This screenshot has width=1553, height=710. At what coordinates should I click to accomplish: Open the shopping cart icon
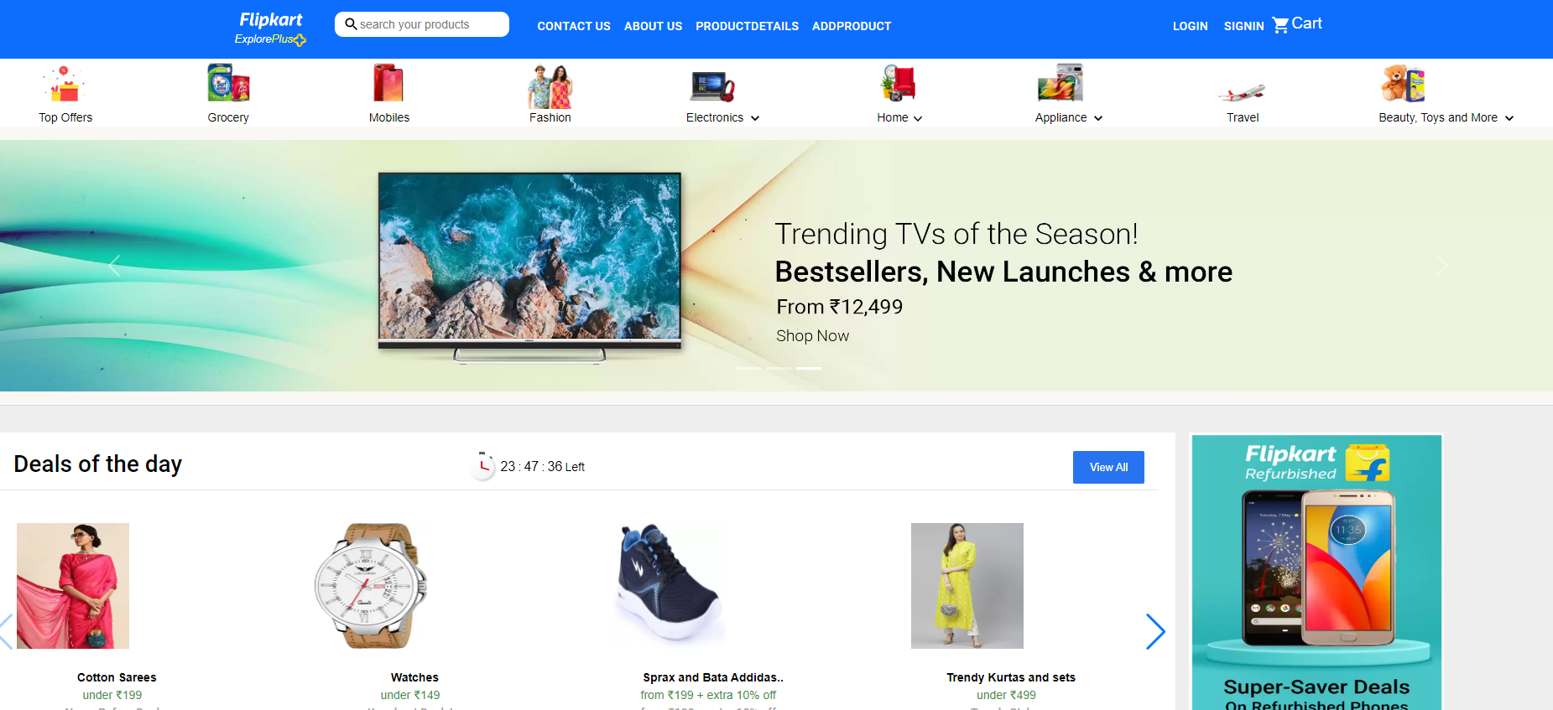[1280, 25]
